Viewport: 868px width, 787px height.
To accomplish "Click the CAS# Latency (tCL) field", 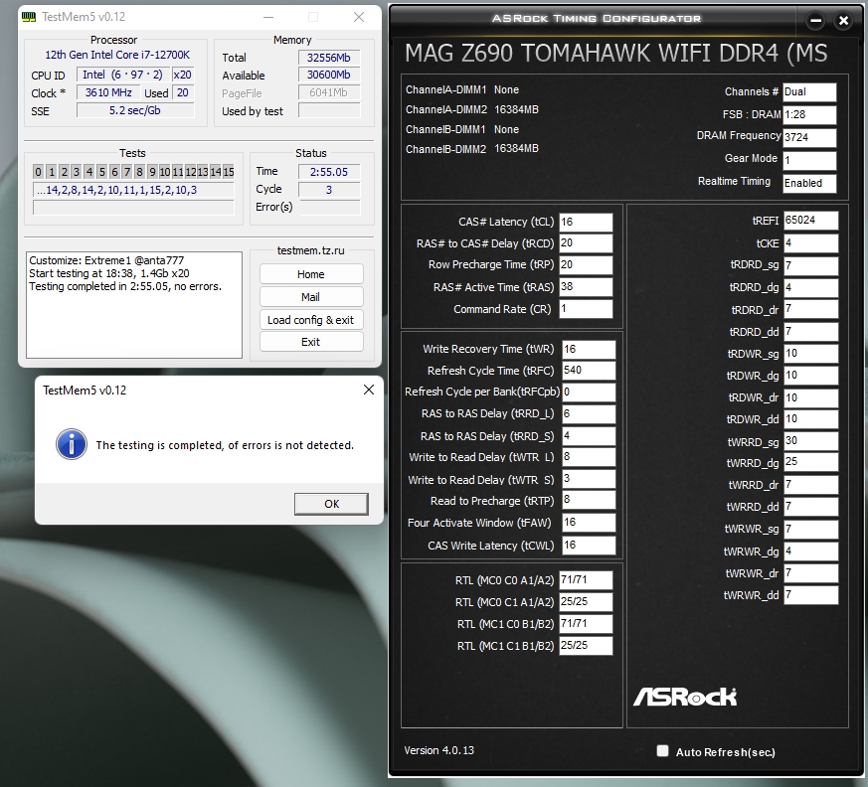I will click(586, 222).
